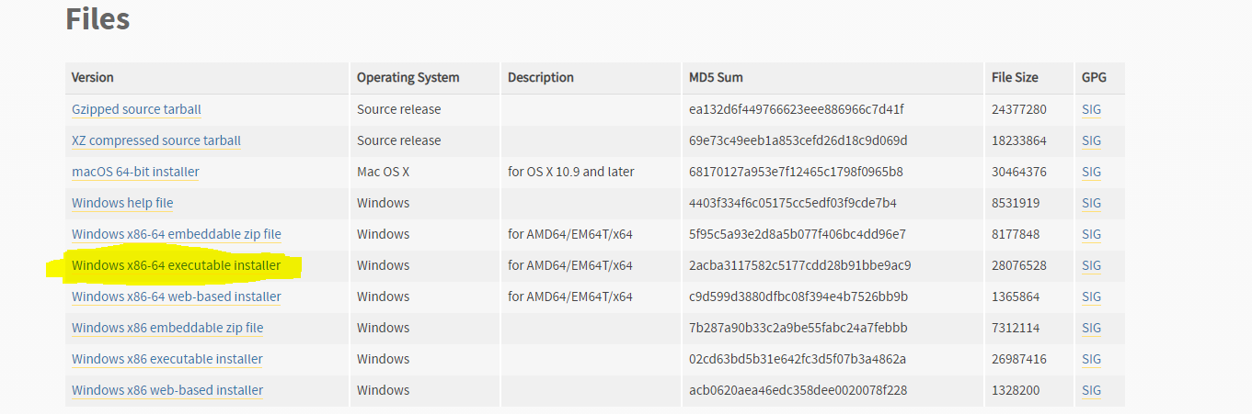Download the XZ compressed source tarball
The image size is (1252, 414).
pos(156,140)
